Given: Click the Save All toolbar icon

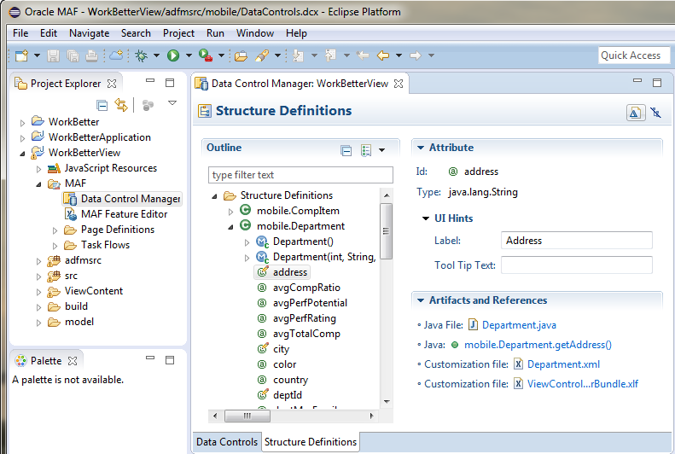Looking at the screenshot, I should (x=73, y=55).
